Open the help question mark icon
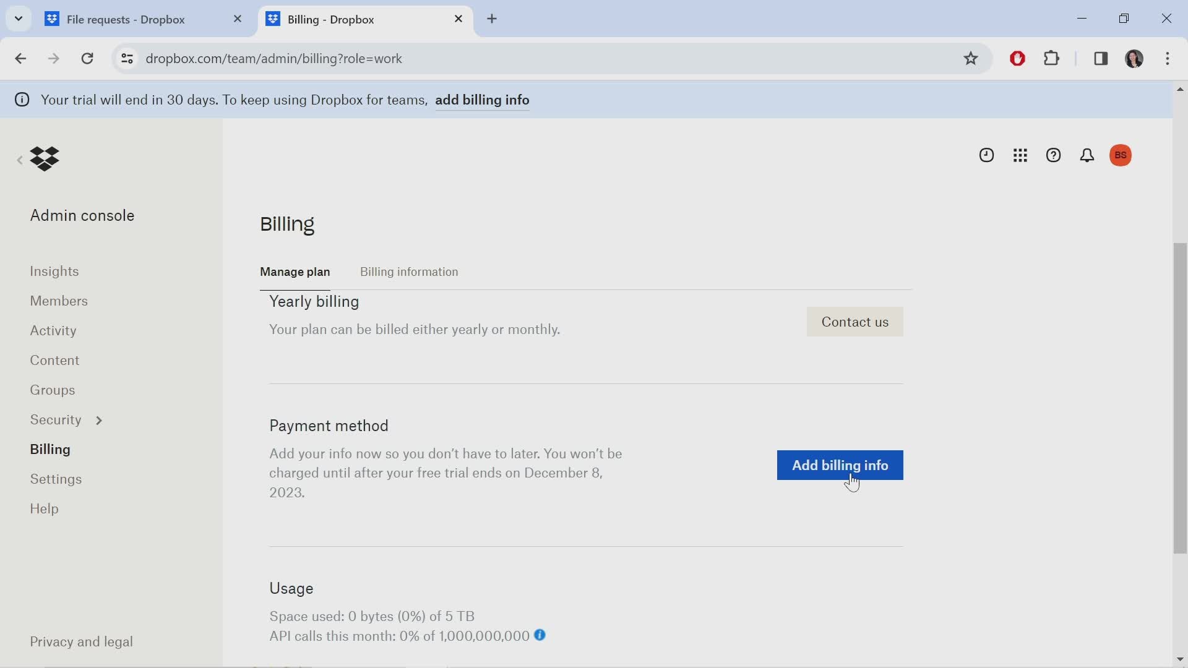This screenshot has width=1188, height=668. click(1053, 155)
